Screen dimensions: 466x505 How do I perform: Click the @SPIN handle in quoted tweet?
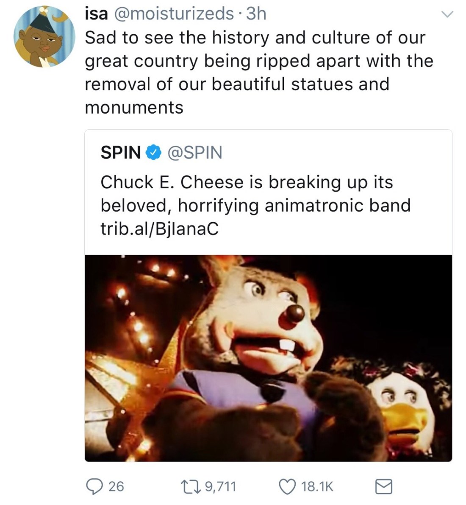[195, 153]
